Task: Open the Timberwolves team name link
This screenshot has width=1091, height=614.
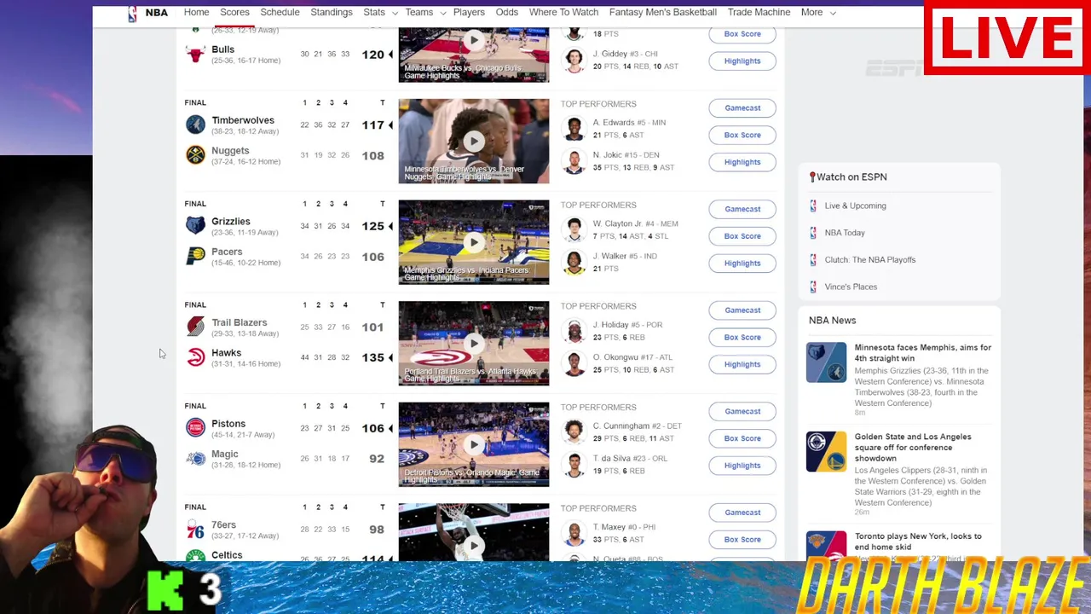Action: click(x=243, y=120)
